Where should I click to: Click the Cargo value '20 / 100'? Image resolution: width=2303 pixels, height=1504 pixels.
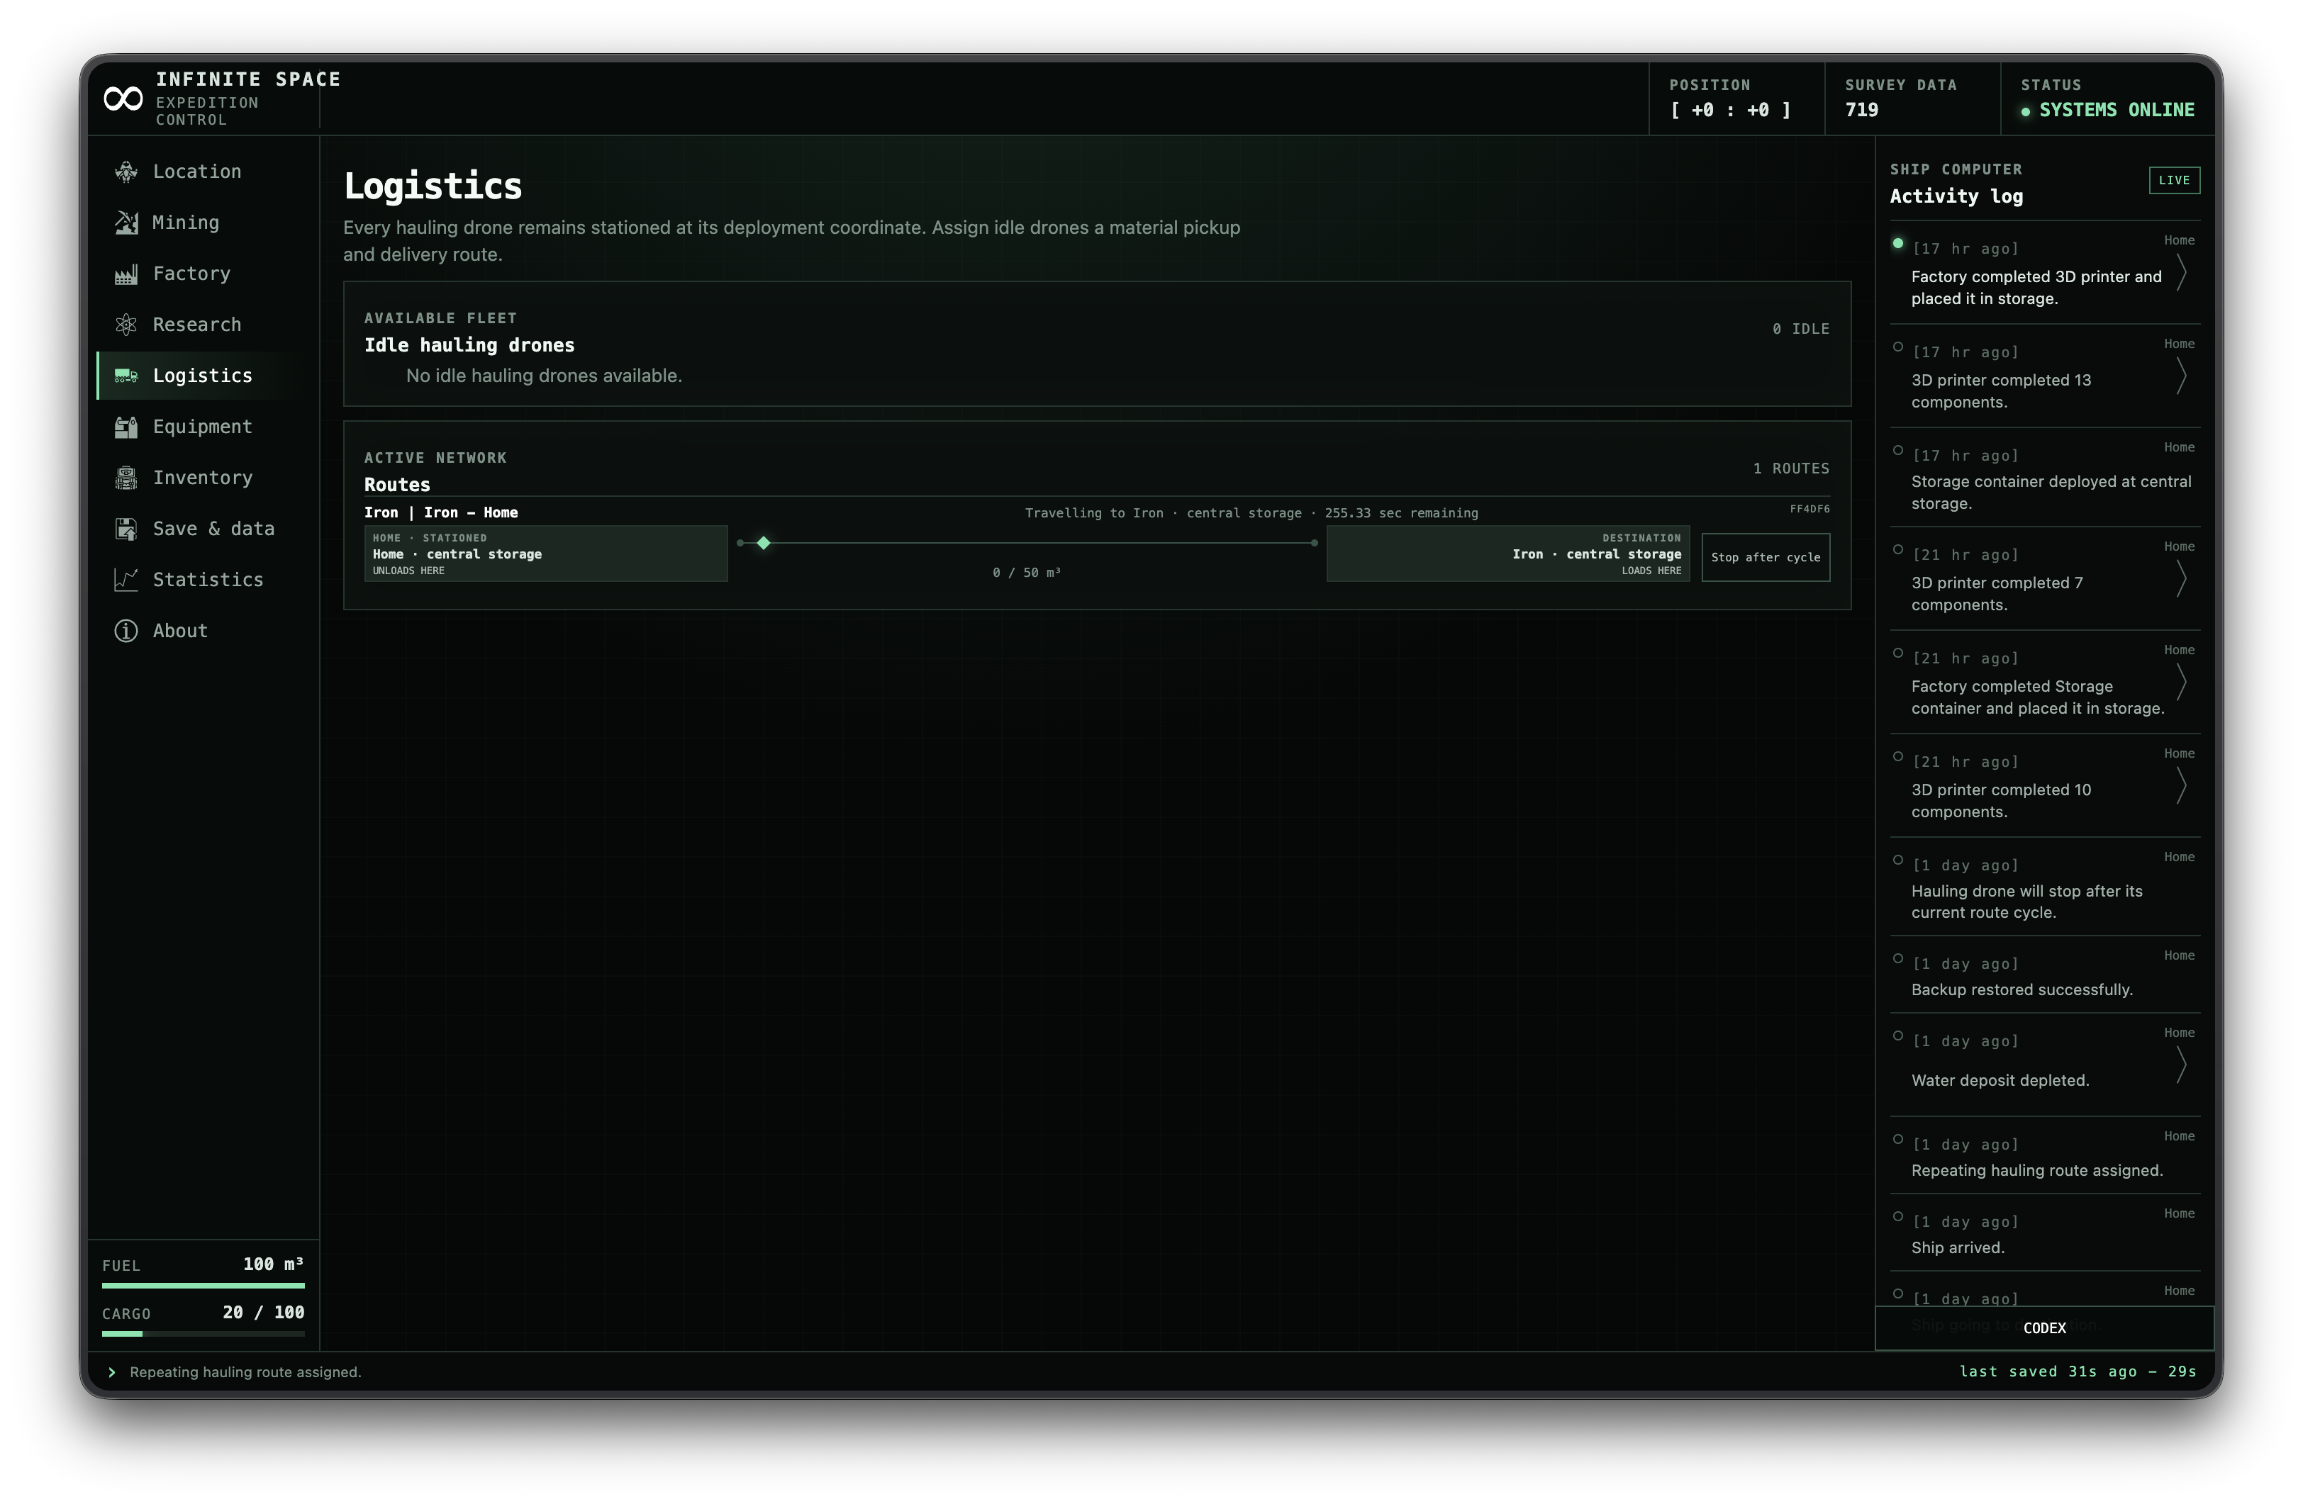[x=263, y=1313]
